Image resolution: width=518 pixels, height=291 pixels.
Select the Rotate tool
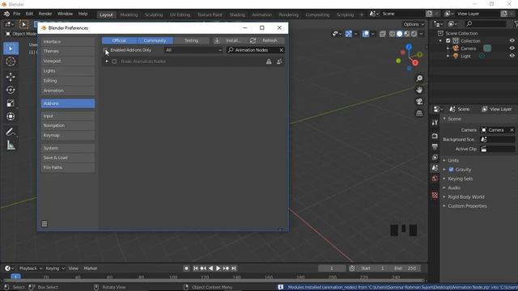click(11, 90)
